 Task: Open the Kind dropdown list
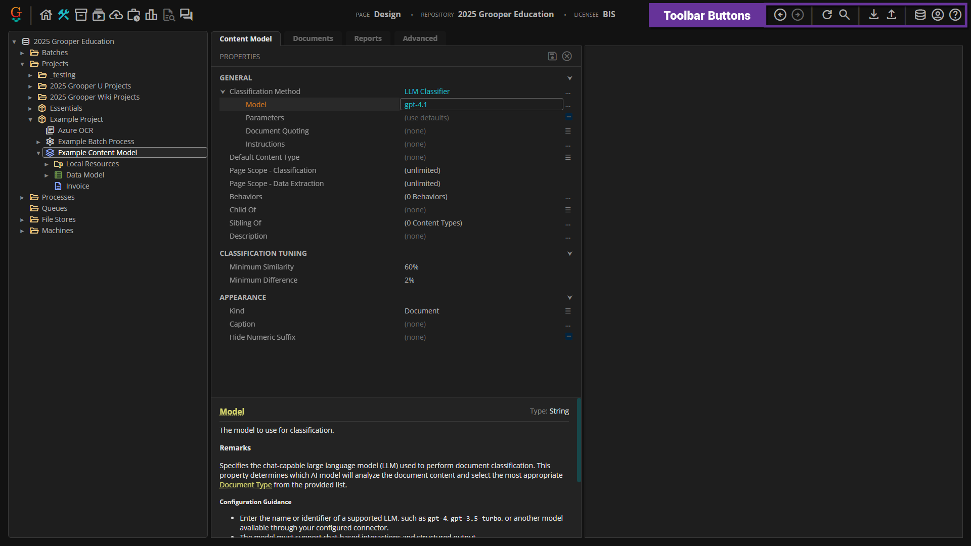click(568, 311)
